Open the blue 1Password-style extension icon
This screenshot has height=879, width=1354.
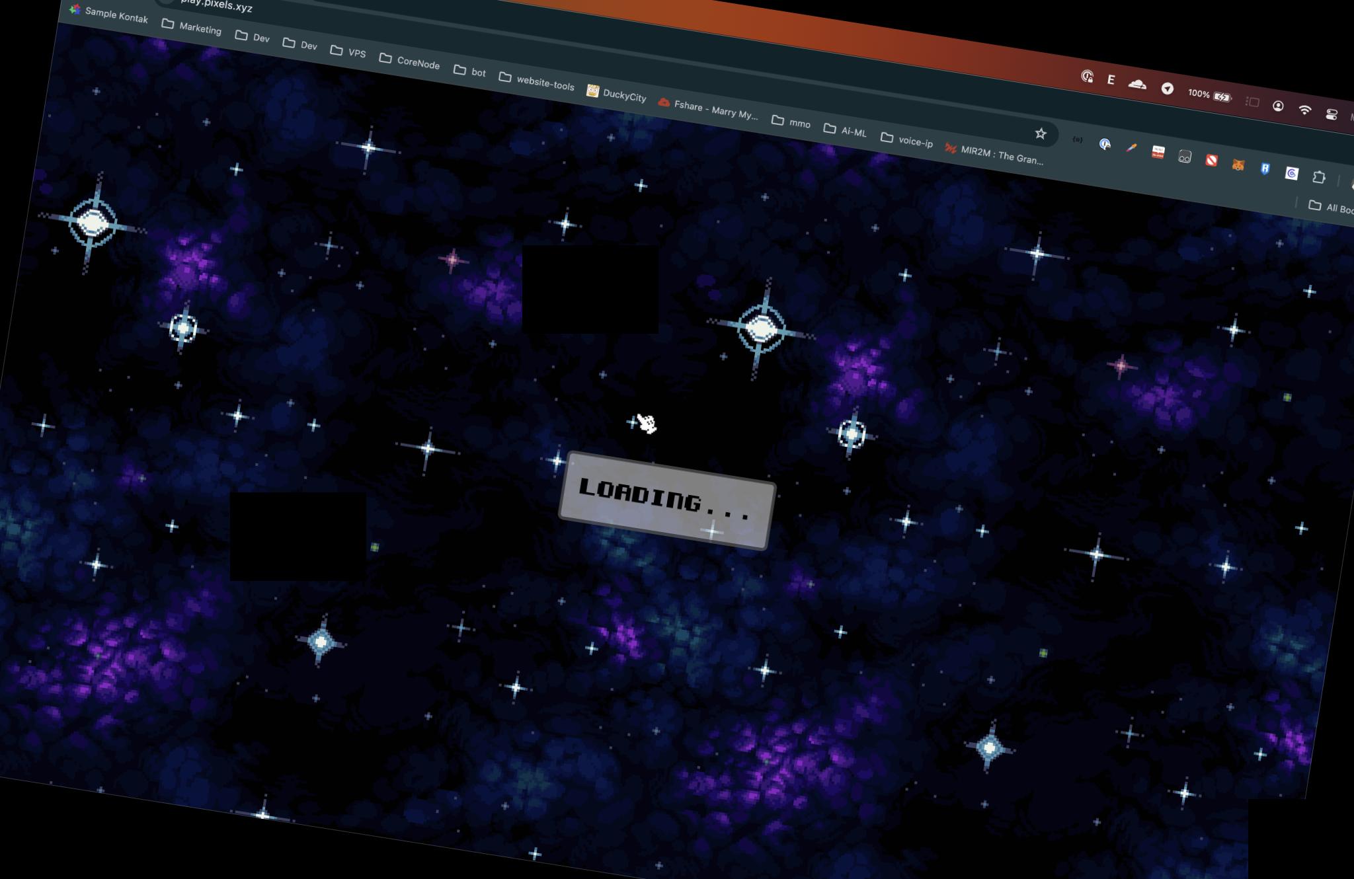[1105, 143]
